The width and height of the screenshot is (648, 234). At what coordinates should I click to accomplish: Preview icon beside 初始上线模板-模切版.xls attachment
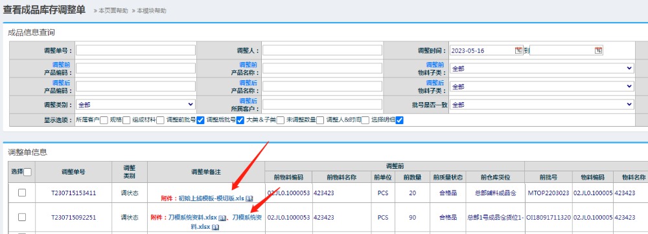[x=249, y=198]
